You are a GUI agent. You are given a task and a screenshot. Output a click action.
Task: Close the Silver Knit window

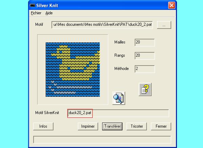click(172, 5)
